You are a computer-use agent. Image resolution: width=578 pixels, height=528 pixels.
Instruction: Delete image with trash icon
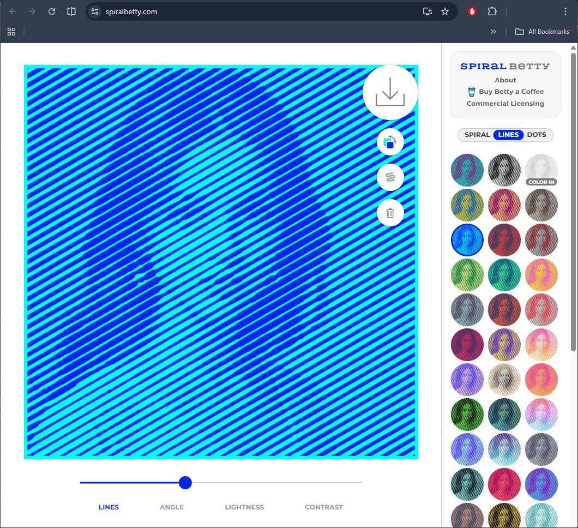coord(390,213)
